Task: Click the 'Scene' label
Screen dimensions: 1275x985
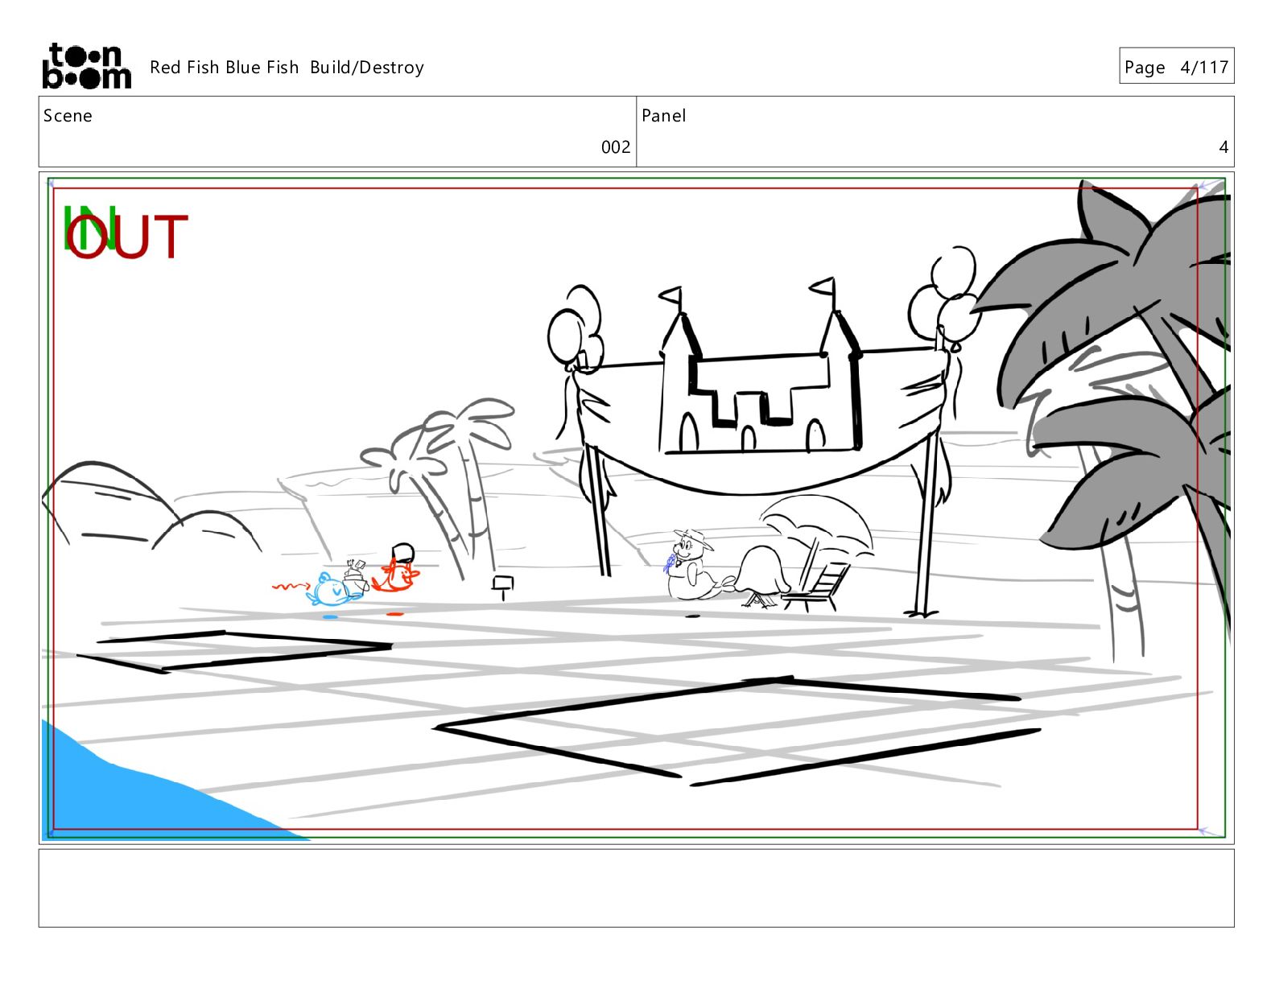Action: coord(68,116)
